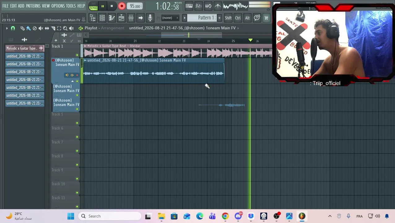Toggle the playlist magnet snap icon

click(x=13, y=28)
